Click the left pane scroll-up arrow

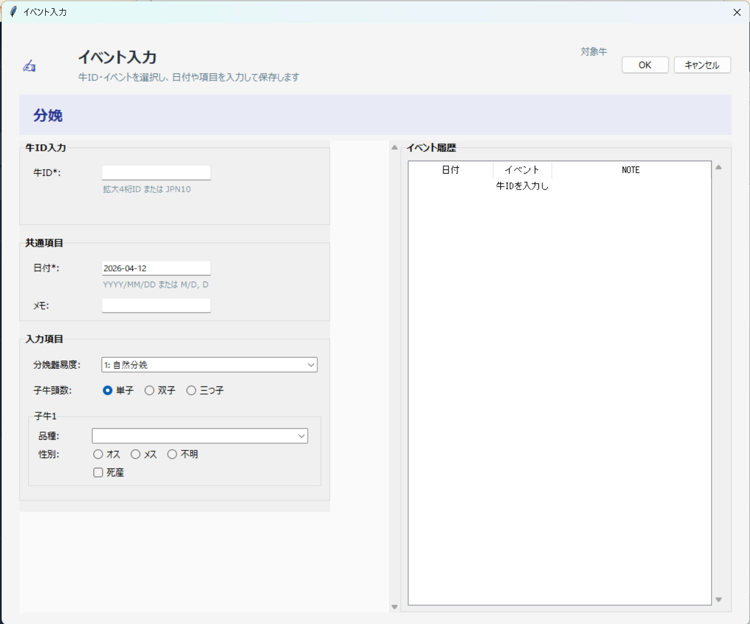click(x=395, y=148)
